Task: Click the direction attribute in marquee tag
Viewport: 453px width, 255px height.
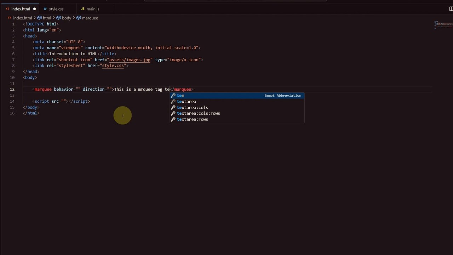Action: point(97,89)
